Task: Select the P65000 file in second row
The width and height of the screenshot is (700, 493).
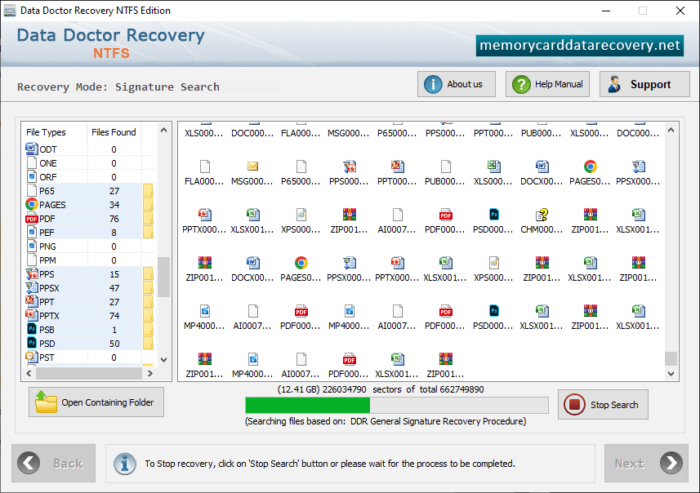Action: pos(301,167)
